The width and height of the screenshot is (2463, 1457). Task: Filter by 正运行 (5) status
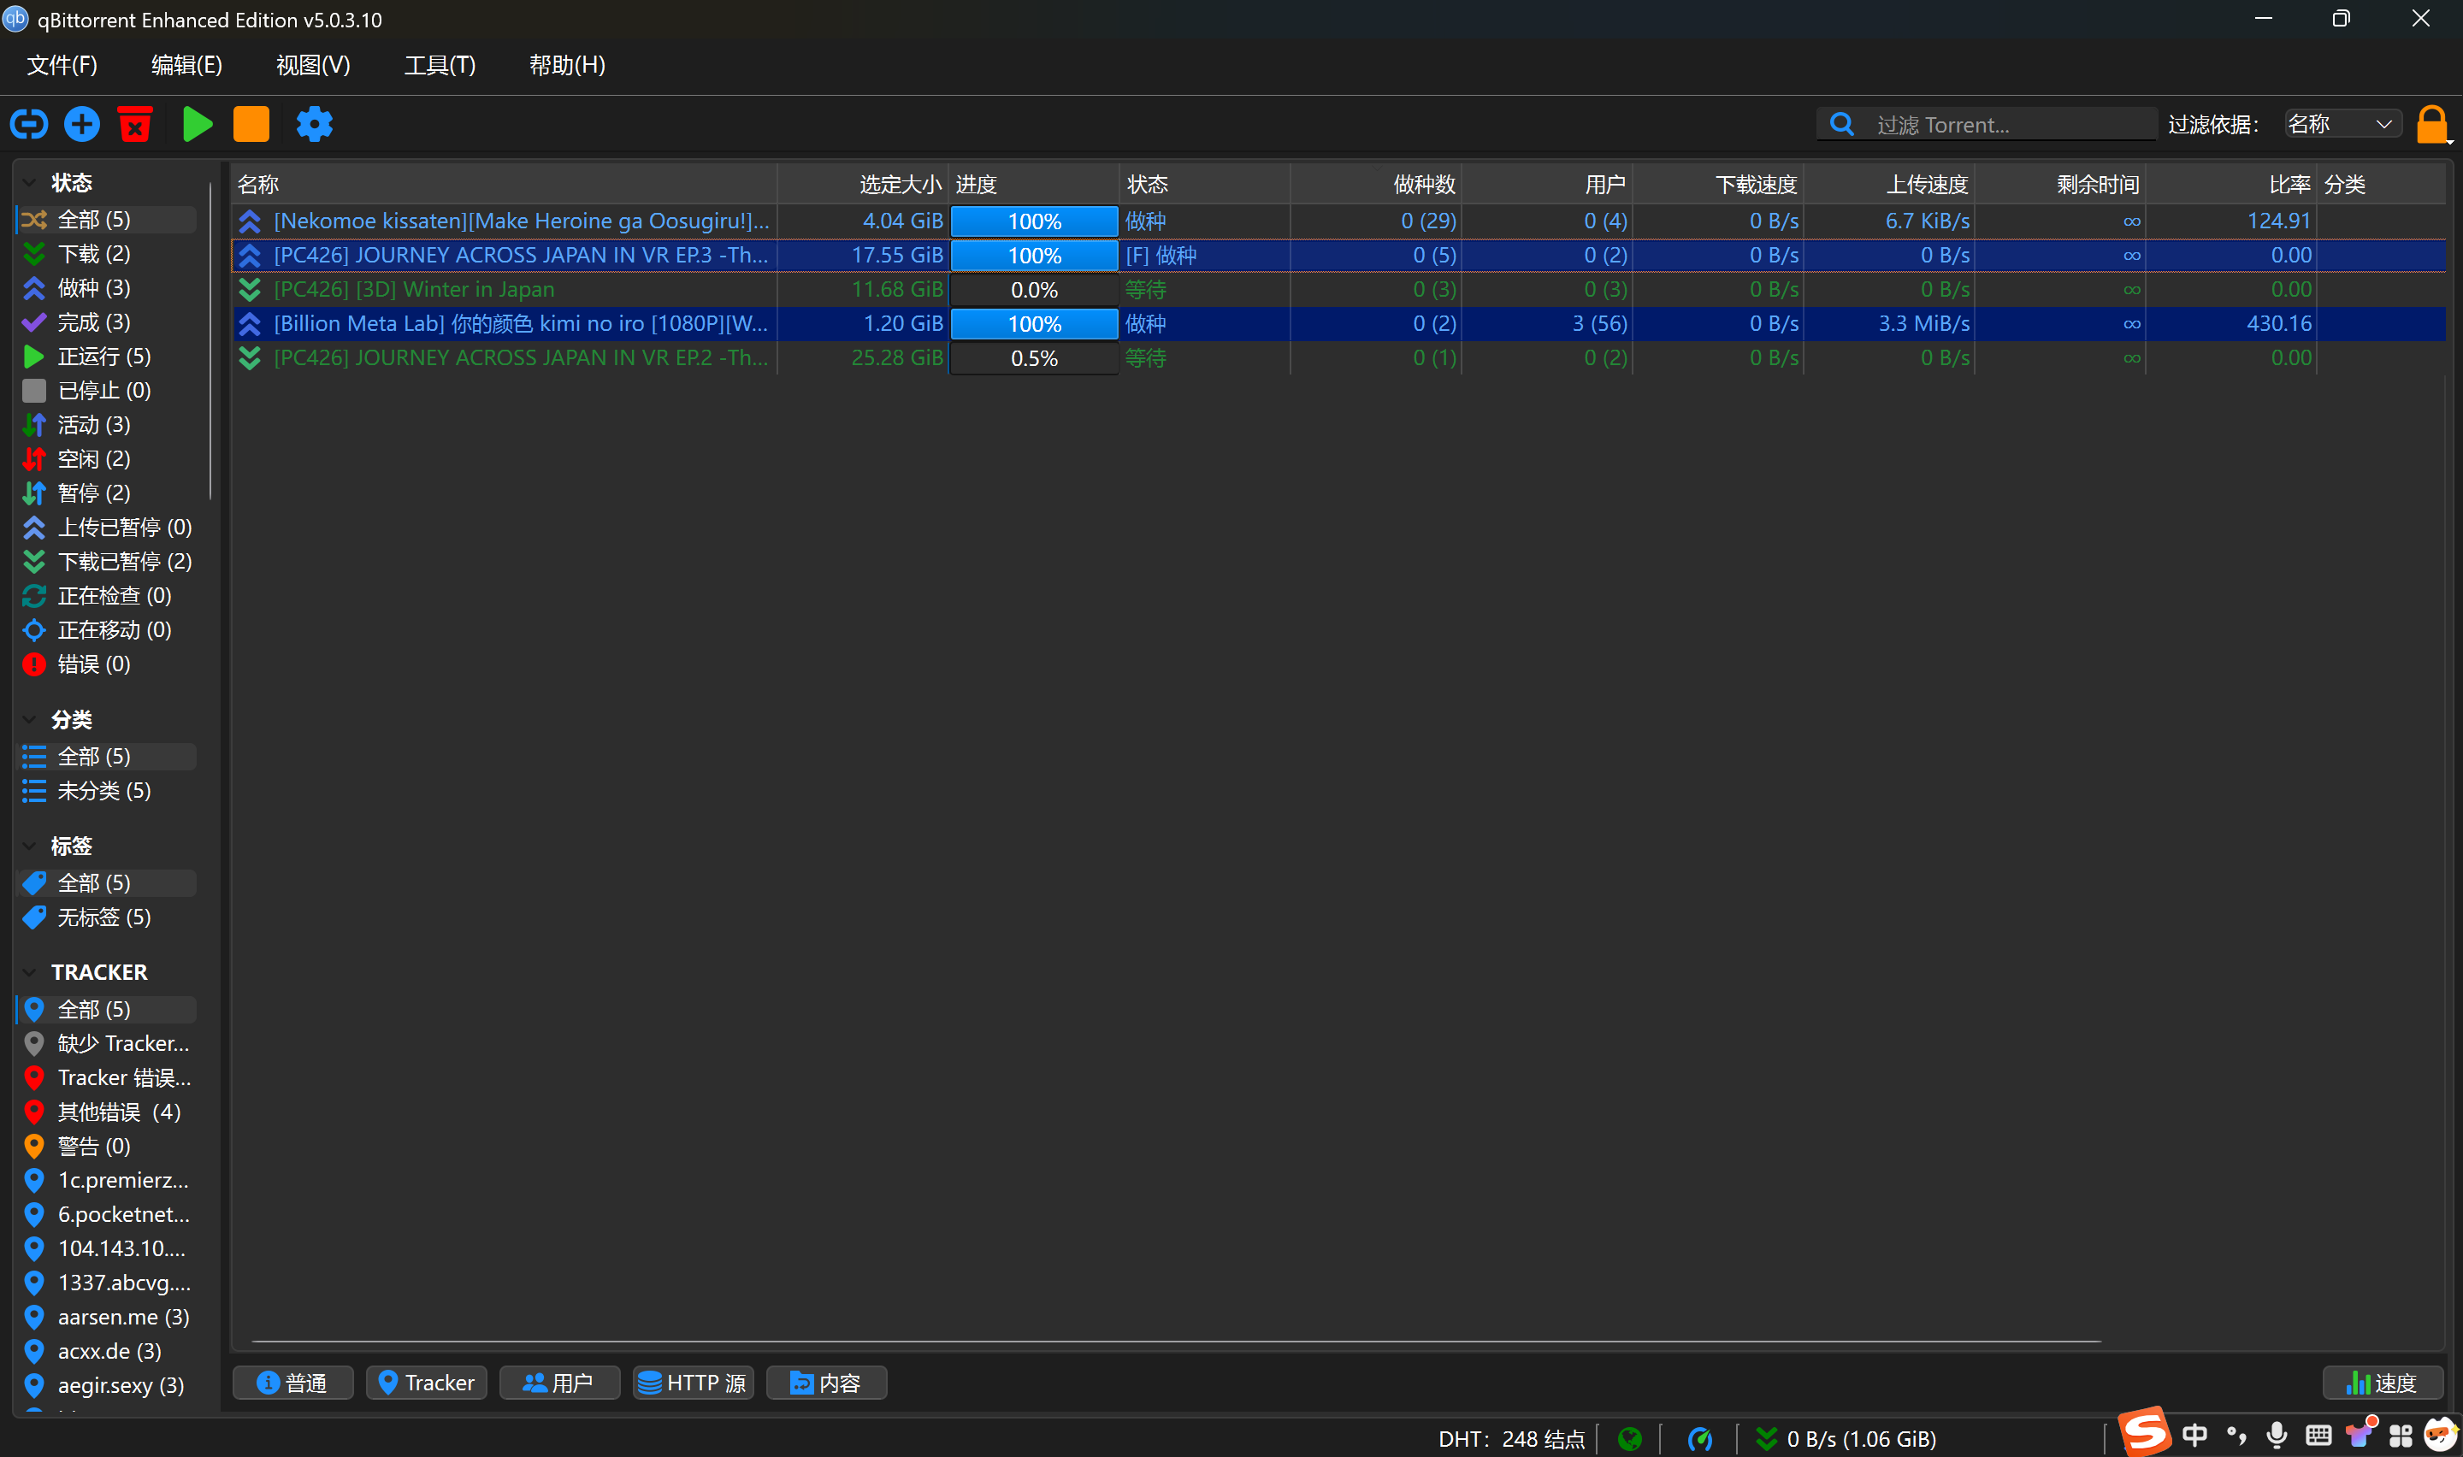pos(108,357)
